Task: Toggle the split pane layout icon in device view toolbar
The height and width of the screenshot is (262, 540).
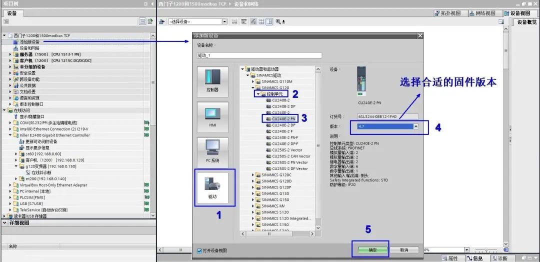Action: pos(269,21)
